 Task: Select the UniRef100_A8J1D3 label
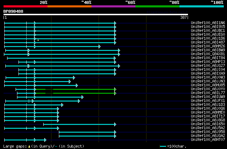coord(208,105)
